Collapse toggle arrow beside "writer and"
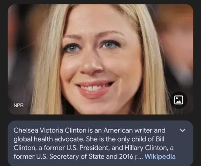The width and height of the screenshot is (201, 166). coord(183,130)
